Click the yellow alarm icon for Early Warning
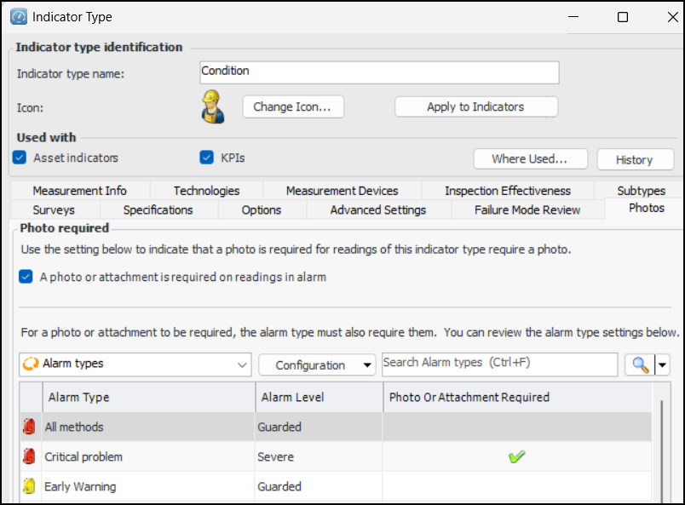This screenshot has height=505, width=685. [29, 486]
